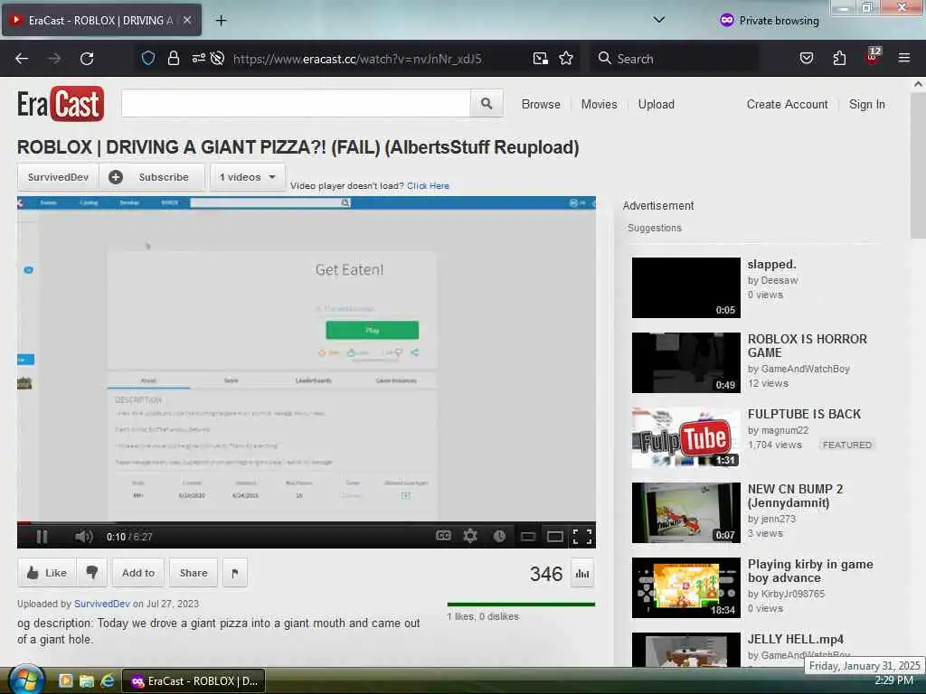The height and width of the screenshot is (694, 926).
Task: Open the Browse menu
Action: (541, 105)
